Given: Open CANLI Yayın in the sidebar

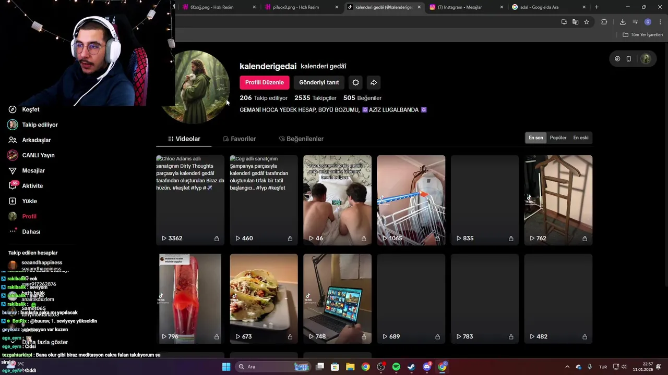Looking at the screenshot, I should coord(31,155).
